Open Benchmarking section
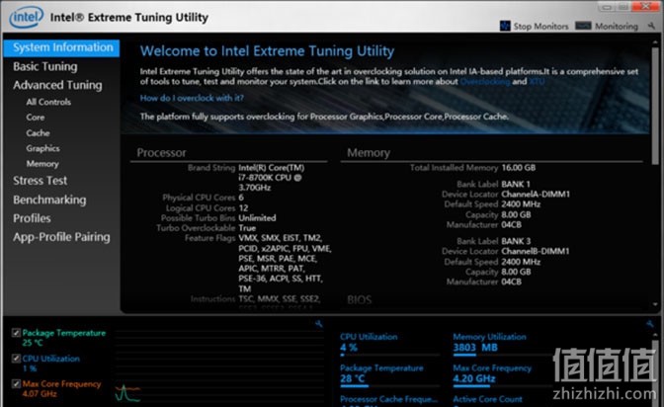664x407 pixels. pos(49,200)
